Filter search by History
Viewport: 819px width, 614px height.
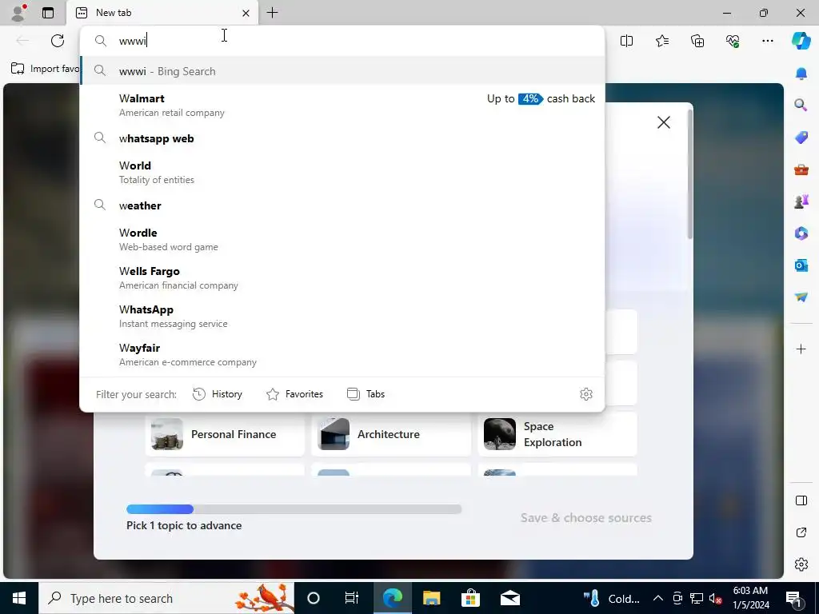(218, 394)
